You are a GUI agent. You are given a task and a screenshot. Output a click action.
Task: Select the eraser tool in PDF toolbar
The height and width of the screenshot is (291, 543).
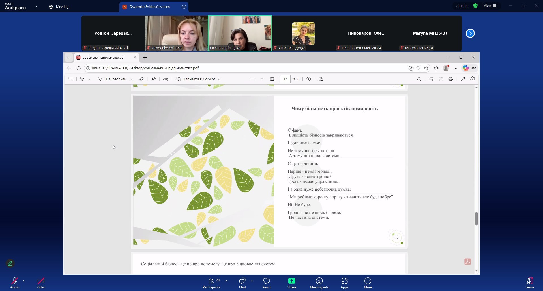141,79
